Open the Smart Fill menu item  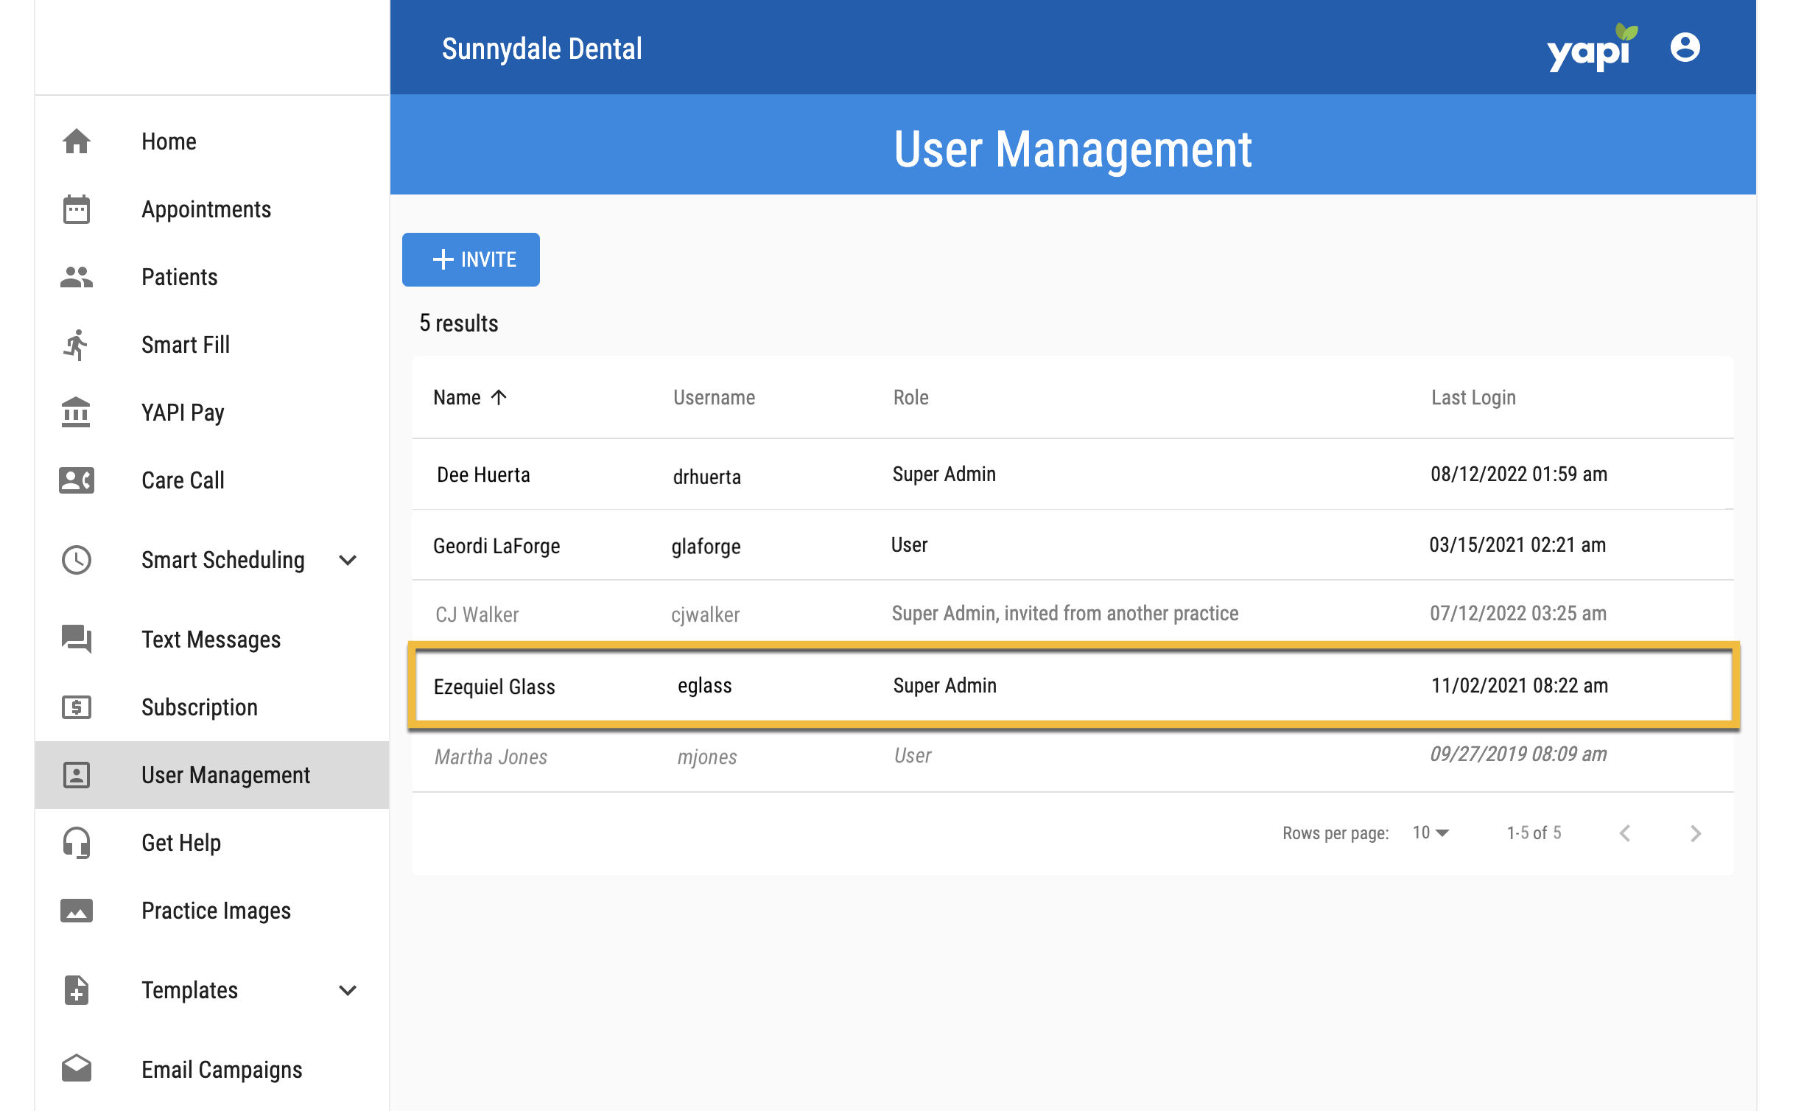(x=212, y=346)
